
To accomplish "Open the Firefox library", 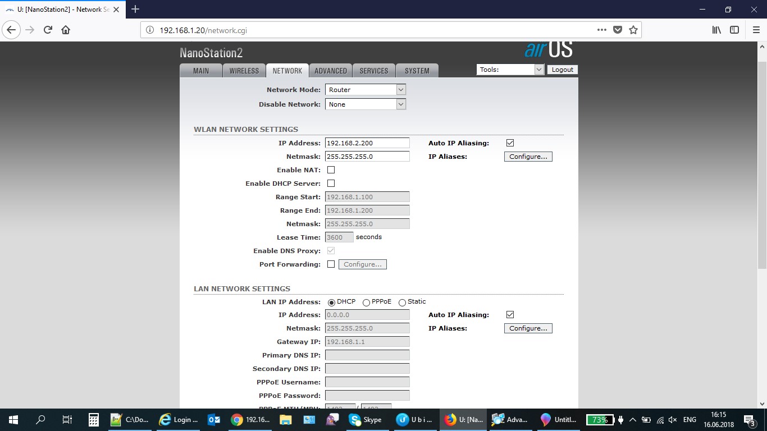I will 716,30.
